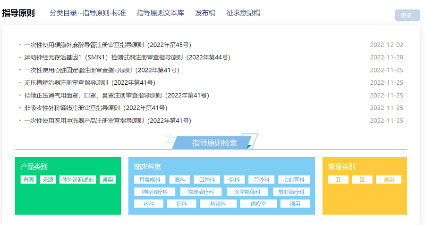Open 一次性使用心脏固定器 guideline link

pos(102,70)
